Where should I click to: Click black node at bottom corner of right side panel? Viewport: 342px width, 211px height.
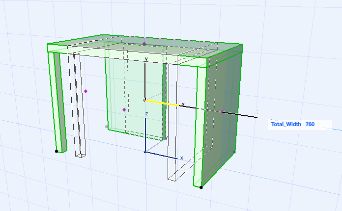coord(201,187)
